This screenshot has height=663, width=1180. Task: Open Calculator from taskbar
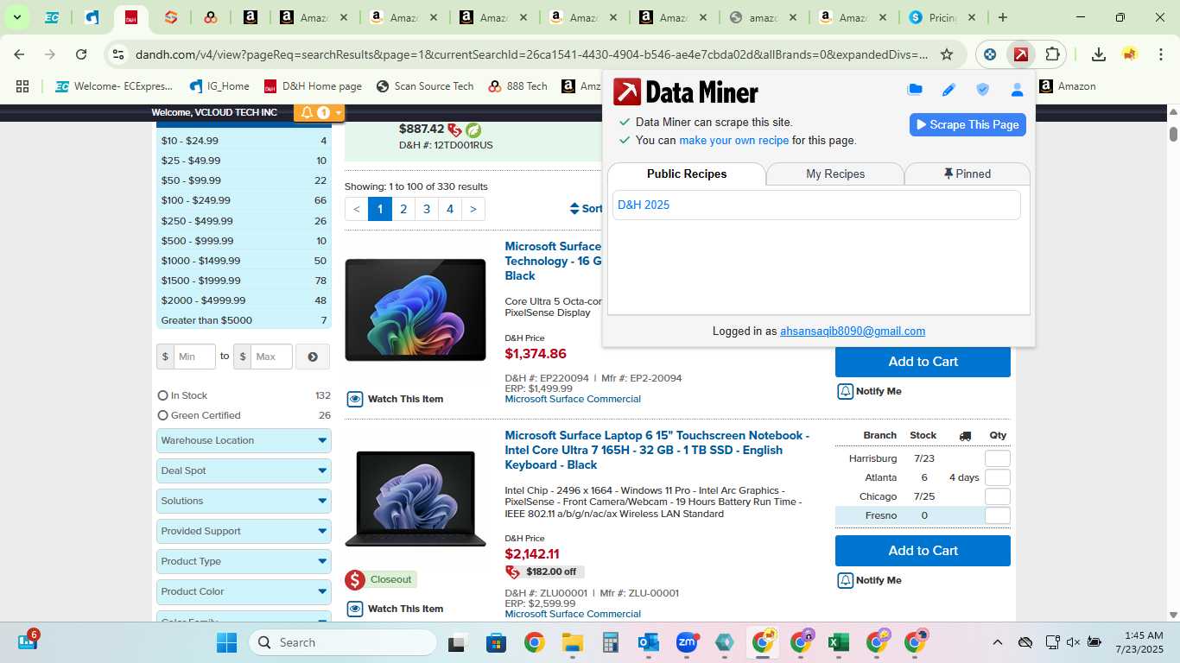click(x=611, y=642)
